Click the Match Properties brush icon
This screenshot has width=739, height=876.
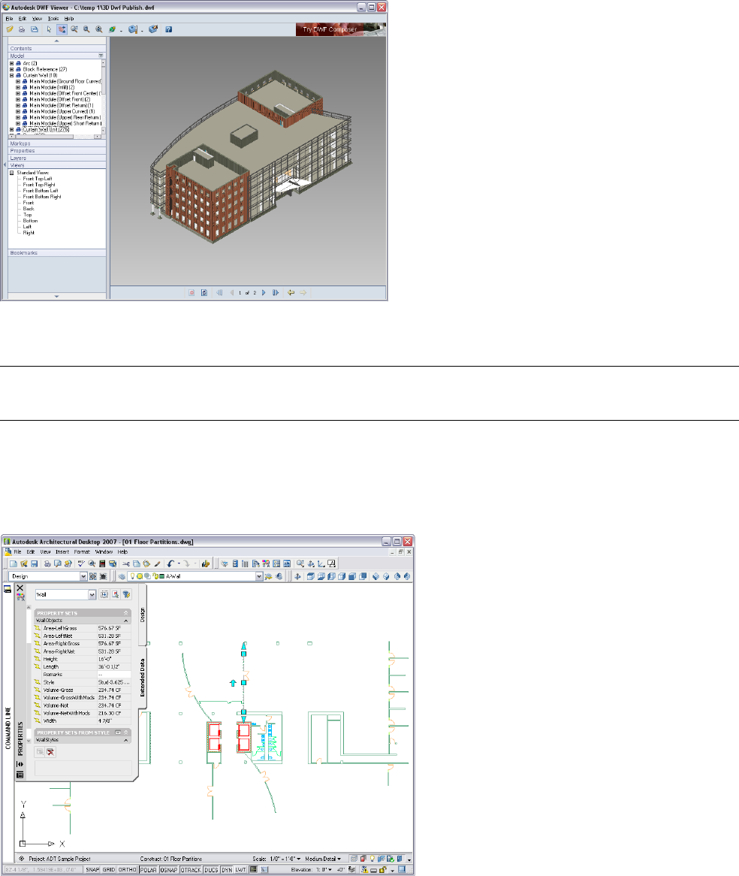click(157, 563)
